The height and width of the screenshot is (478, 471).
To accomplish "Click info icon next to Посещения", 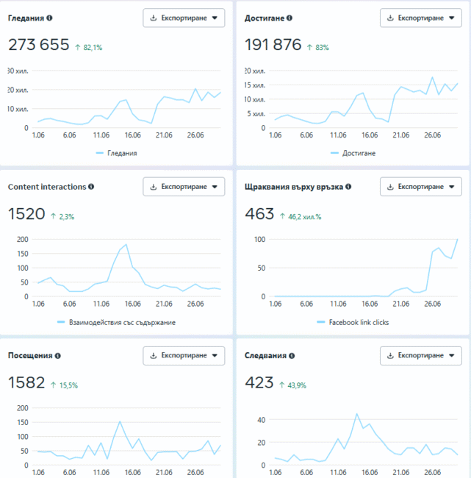I will [58, 355].
